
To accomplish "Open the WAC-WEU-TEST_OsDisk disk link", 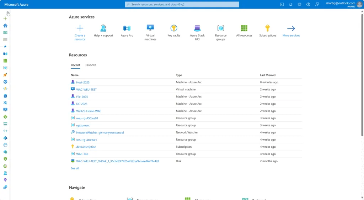I will tap(117, 161).
